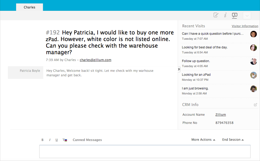Image resolution: width=260 pixels, height=161 pixels.
Task: Expand the More Actions menu
Action: [x=203, y=140]
